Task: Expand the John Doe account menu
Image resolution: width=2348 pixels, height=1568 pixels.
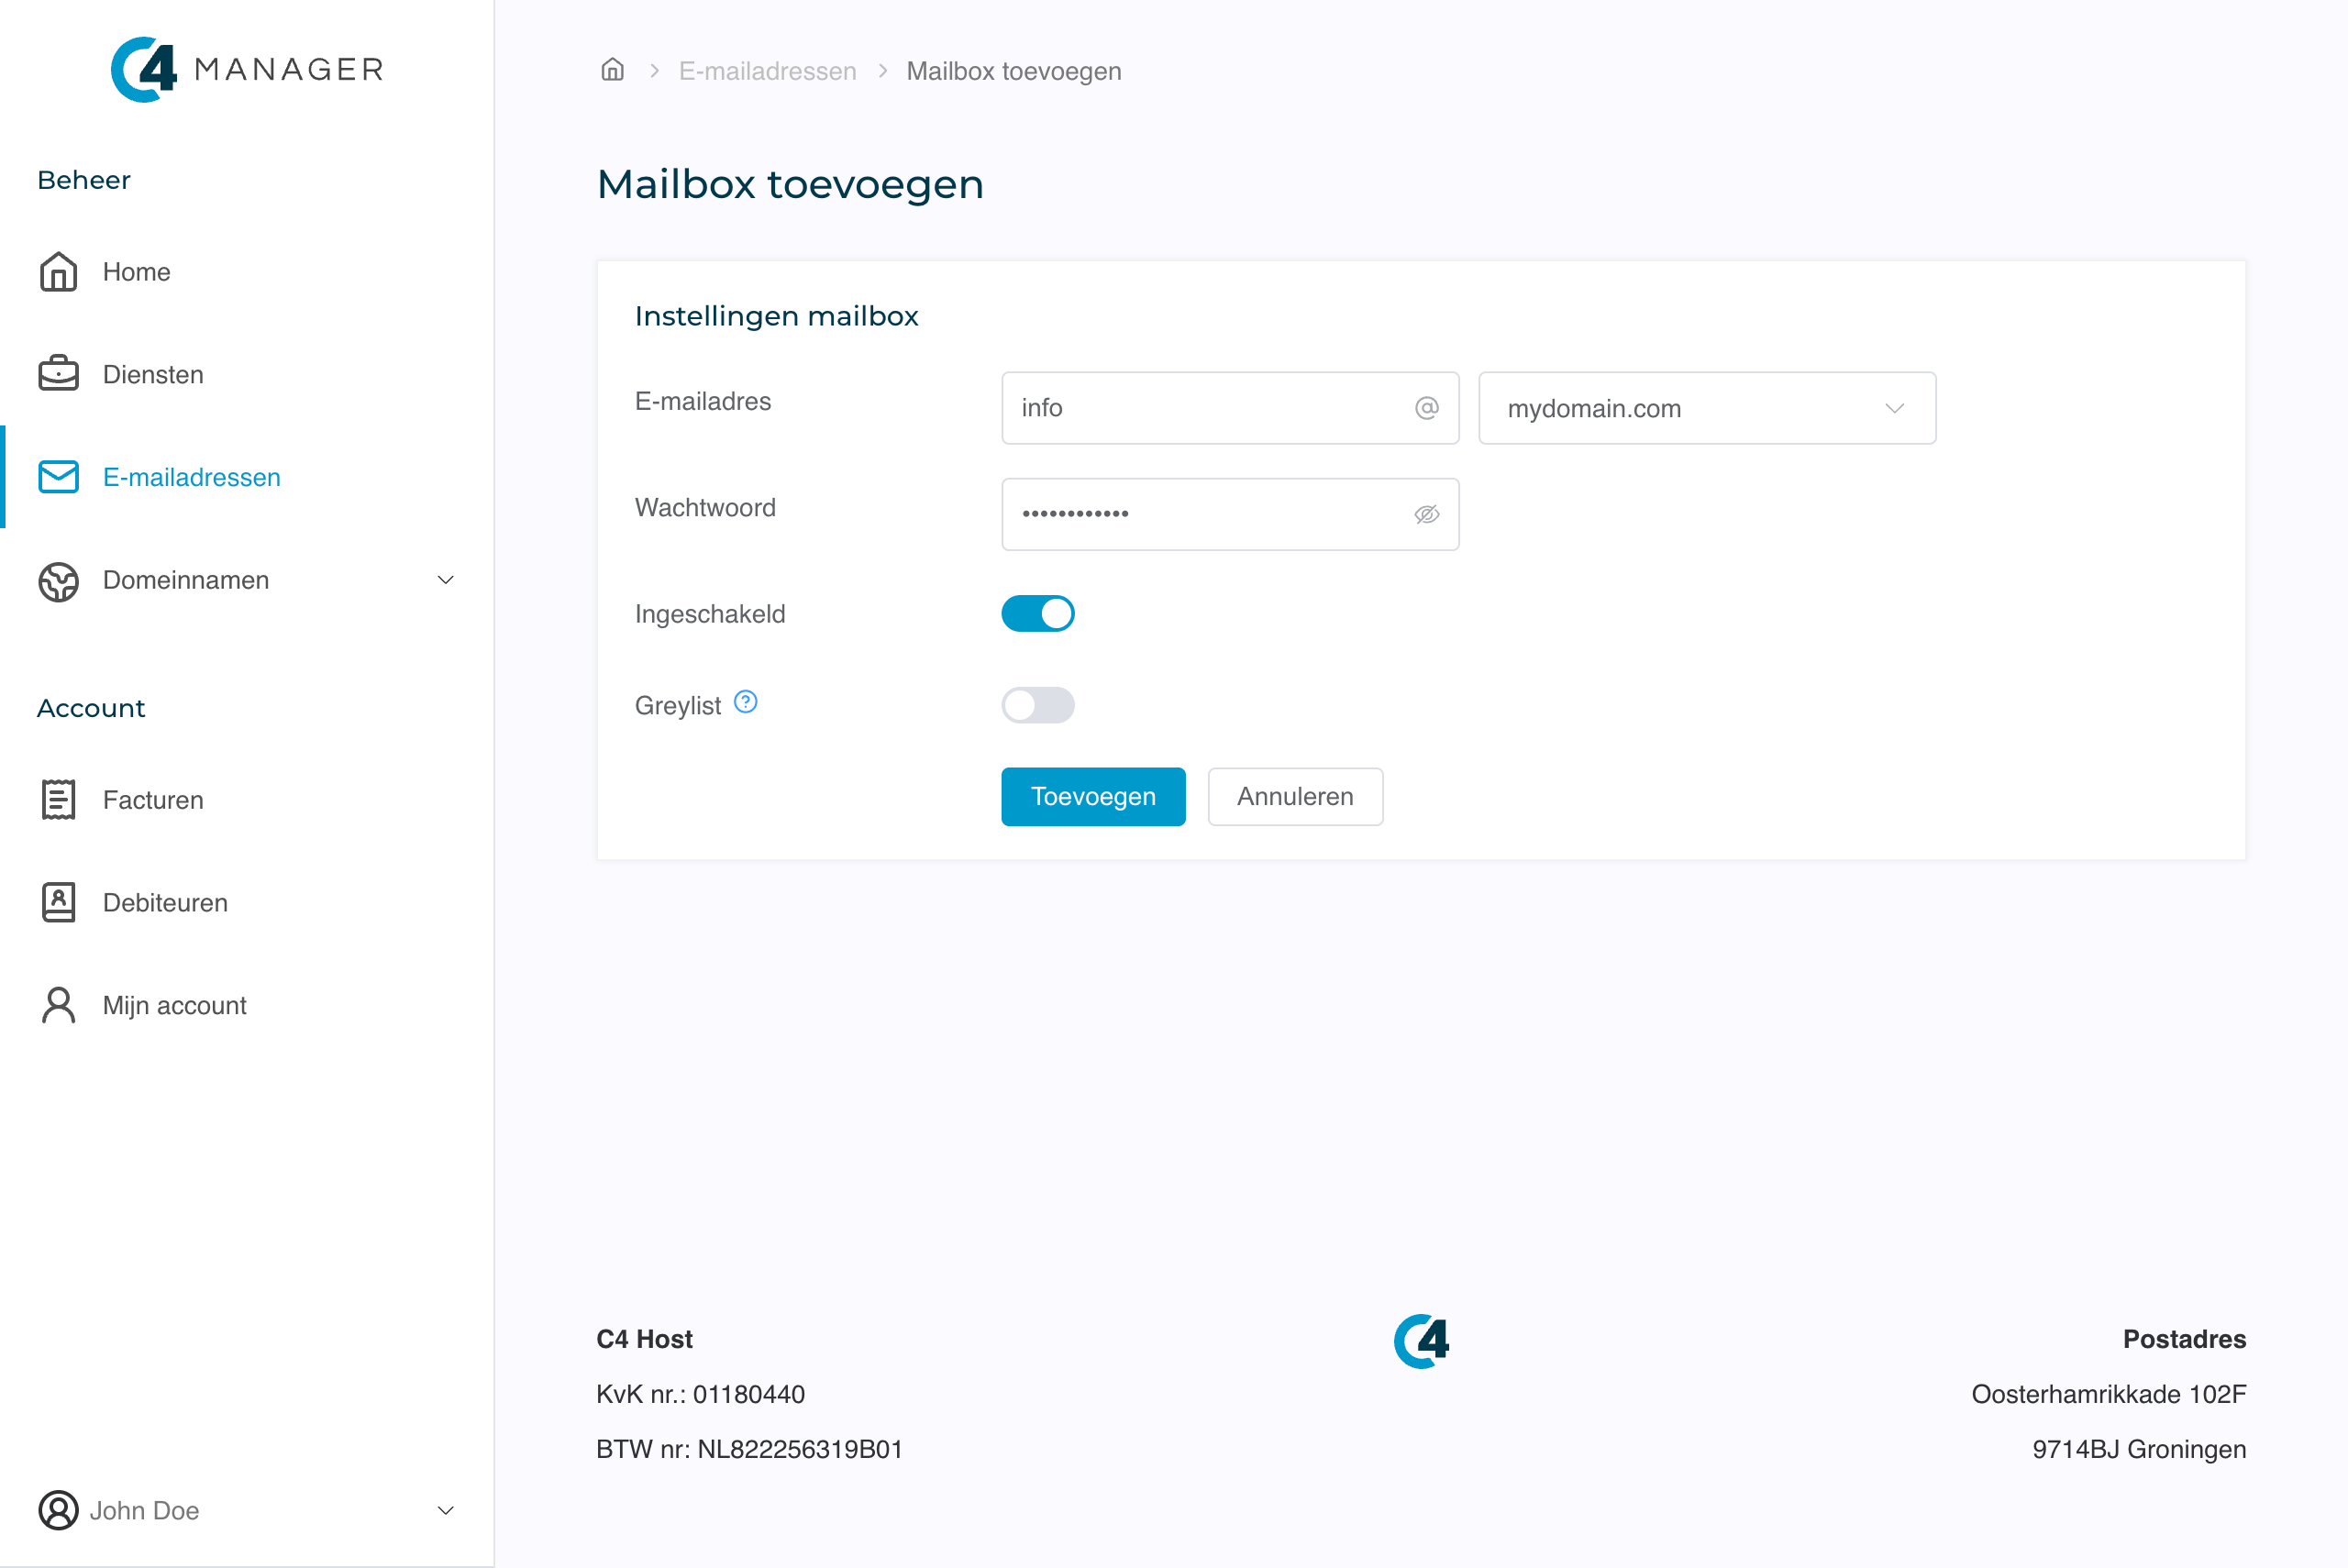Action: tap(445, 1511)
